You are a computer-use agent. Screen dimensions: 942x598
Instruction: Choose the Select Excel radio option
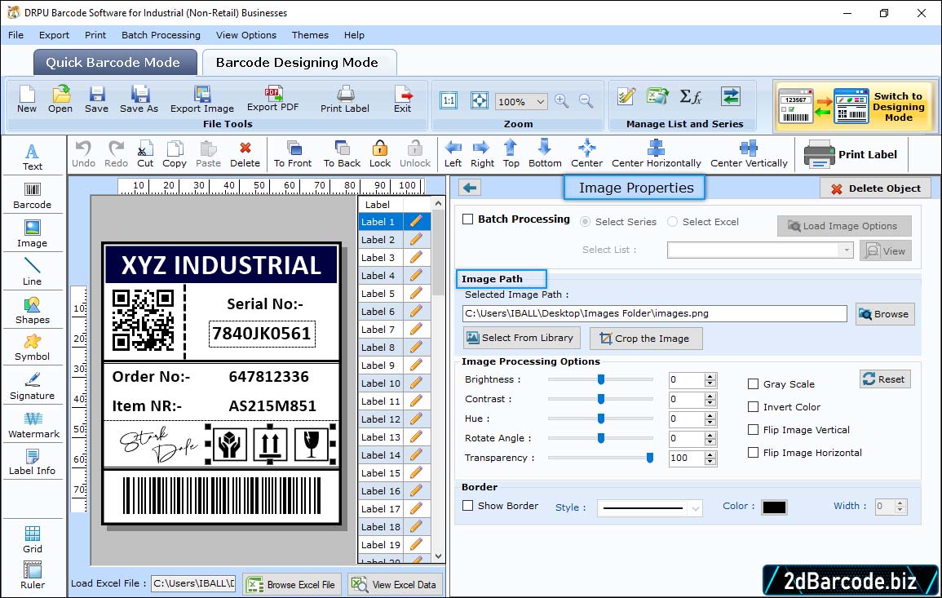click(x=672, y=222)
